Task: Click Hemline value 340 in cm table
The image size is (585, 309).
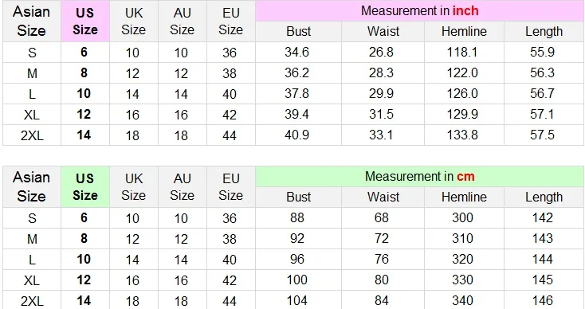Action: coord(462,300)
